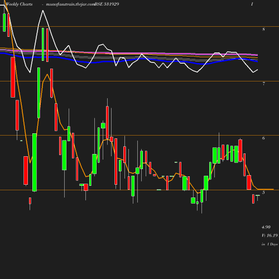
Task: Click the price axis label '7'
Action: pos(263,84)
